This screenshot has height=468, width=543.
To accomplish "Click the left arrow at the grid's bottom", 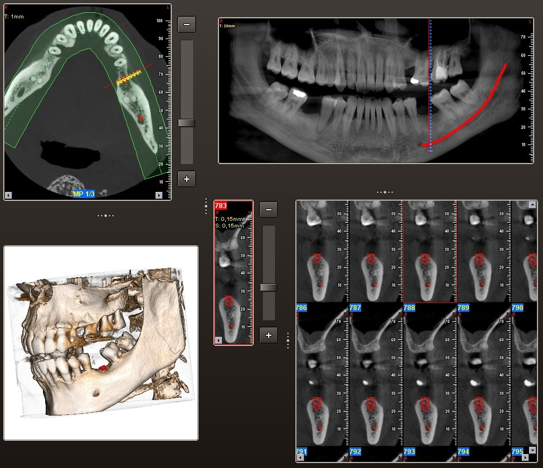I will pyautogui.click(x=301, y=458).
